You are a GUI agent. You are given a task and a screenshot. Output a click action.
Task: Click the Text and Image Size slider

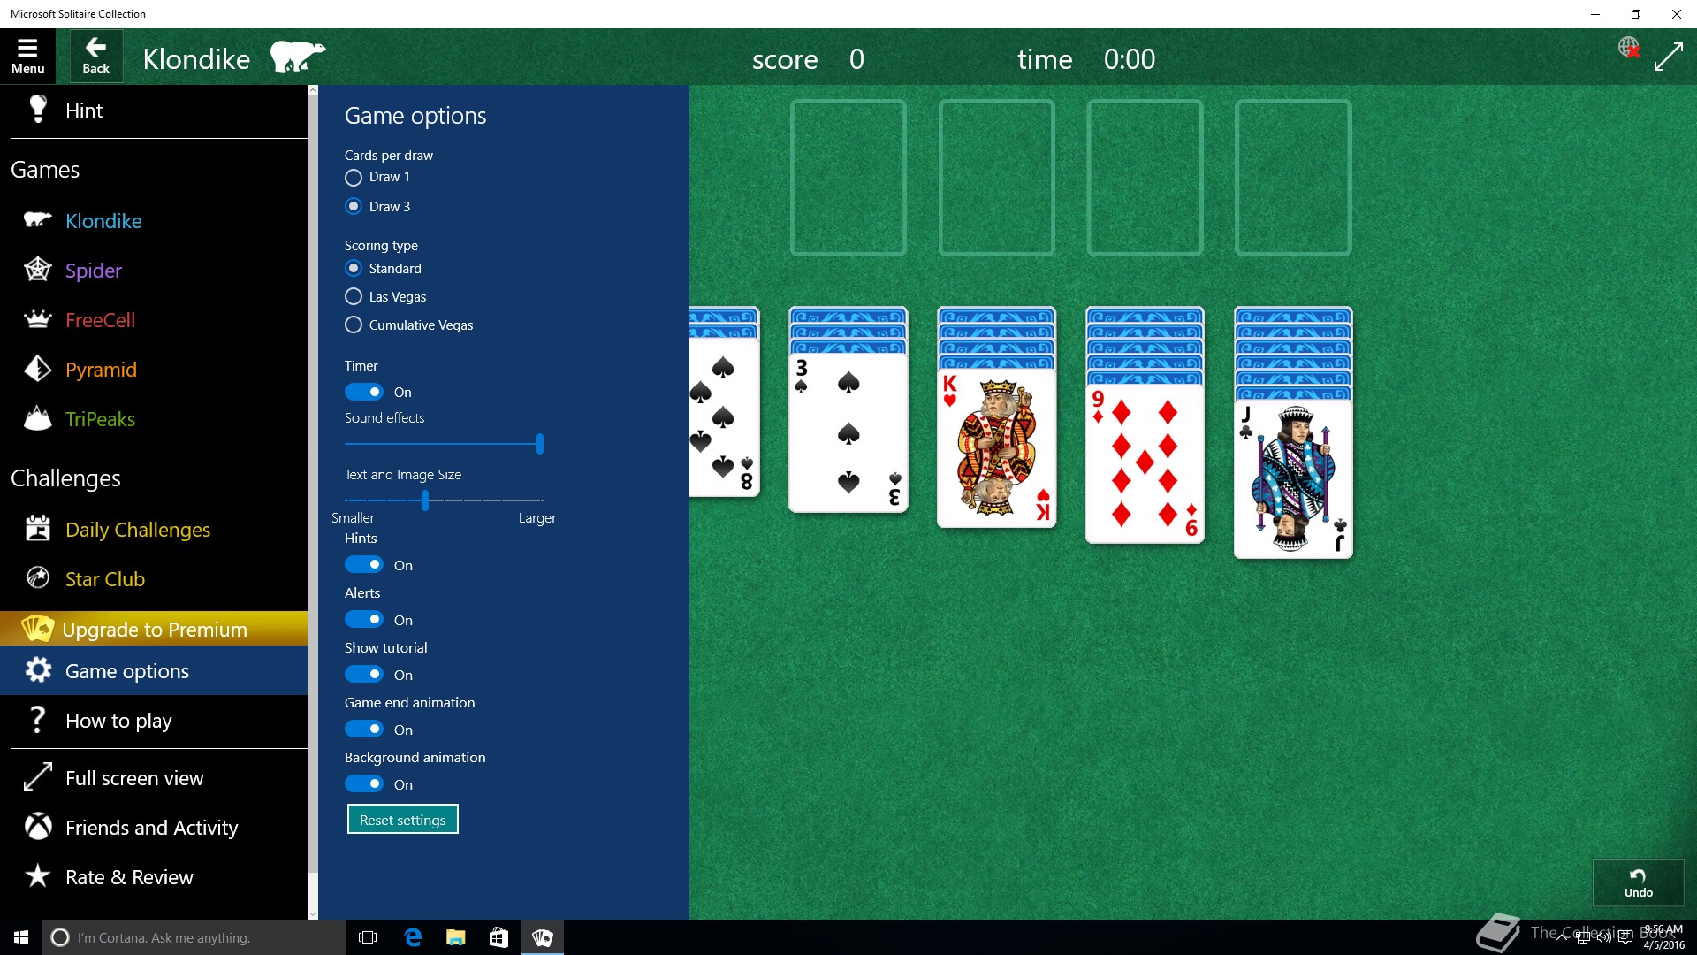pos(444,500)
